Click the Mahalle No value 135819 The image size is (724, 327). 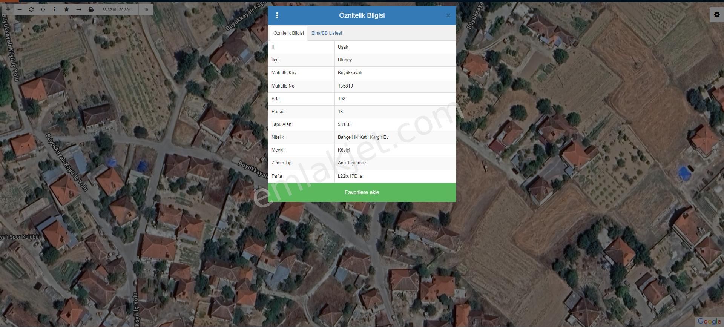point(345,86)
